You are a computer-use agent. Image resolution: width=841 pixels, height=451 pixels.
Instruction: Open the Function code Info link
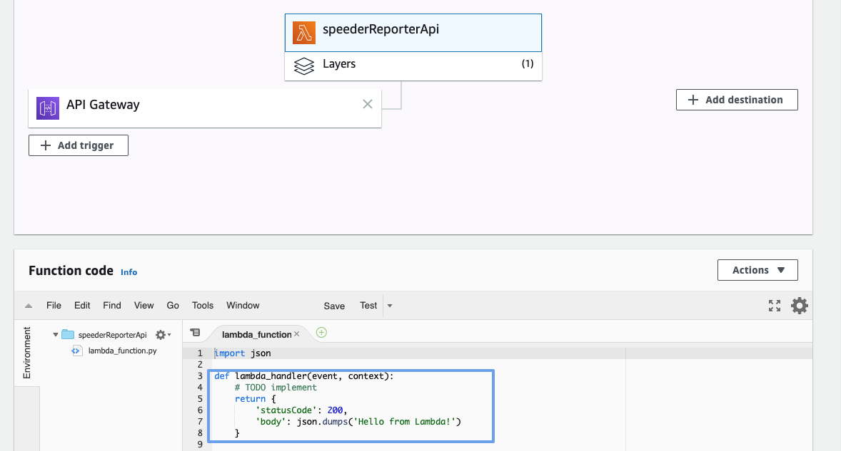pyautogui.click(x=129, y=272)
